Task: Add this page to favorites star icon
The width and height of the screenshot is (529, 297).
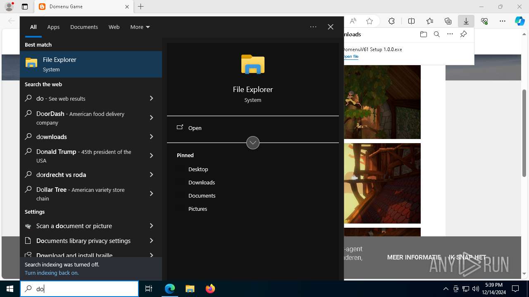Action: (369, 21)
